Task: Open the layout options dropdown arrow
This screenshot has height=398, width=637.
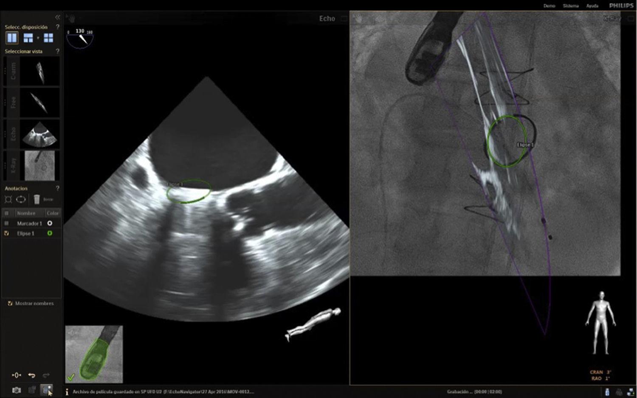Action: (x=38, y=38)
